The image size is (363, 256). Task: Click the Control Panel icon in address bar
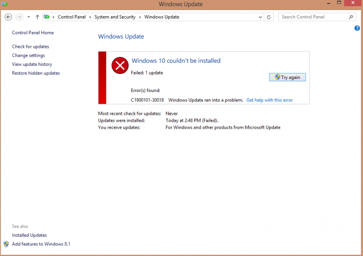tap(47, 17)
